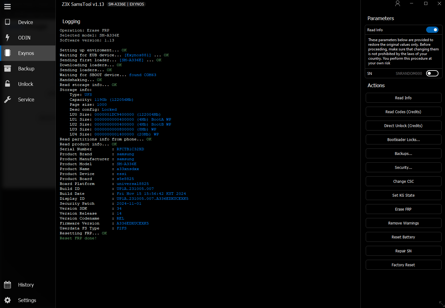Click the [Exynos881] device text
Viewport: 445px width, 308px height.
coord(138,55)
